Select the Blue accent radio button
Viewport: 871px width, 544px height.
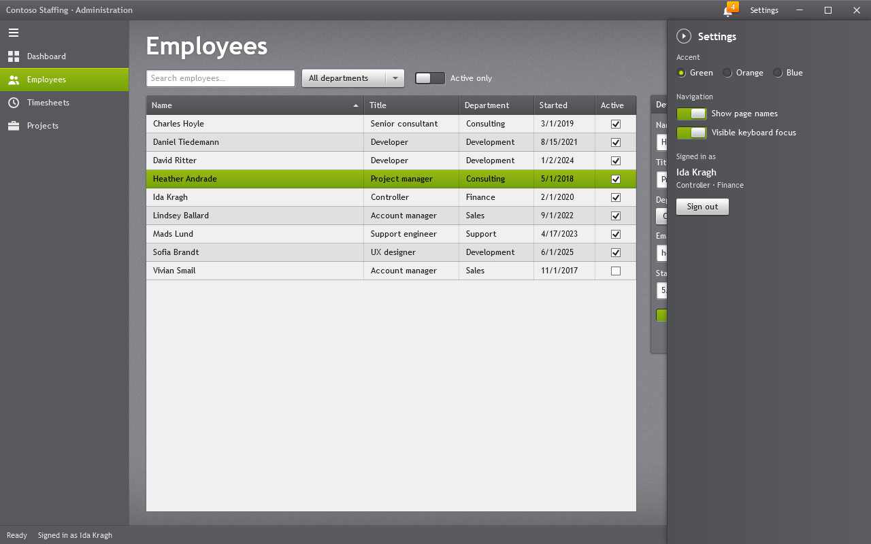click(x=778, y=73)
